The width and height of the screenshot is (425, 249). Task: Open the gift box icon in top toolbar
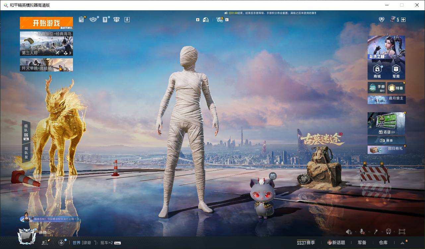(x=116, y=20)
